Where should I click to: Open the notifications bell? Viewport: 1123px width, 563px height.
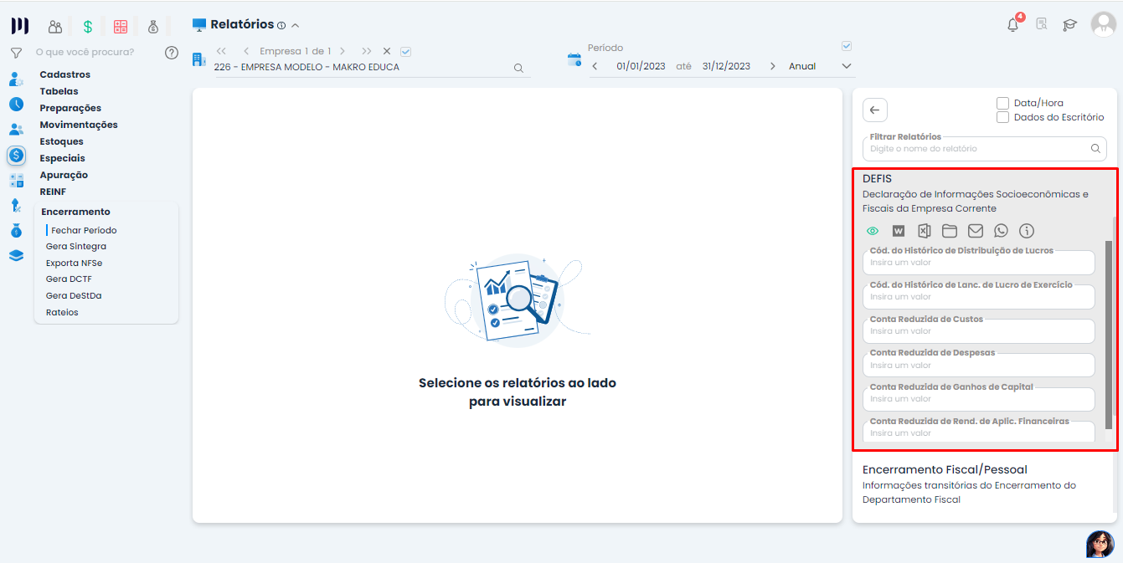point(1012,25)
